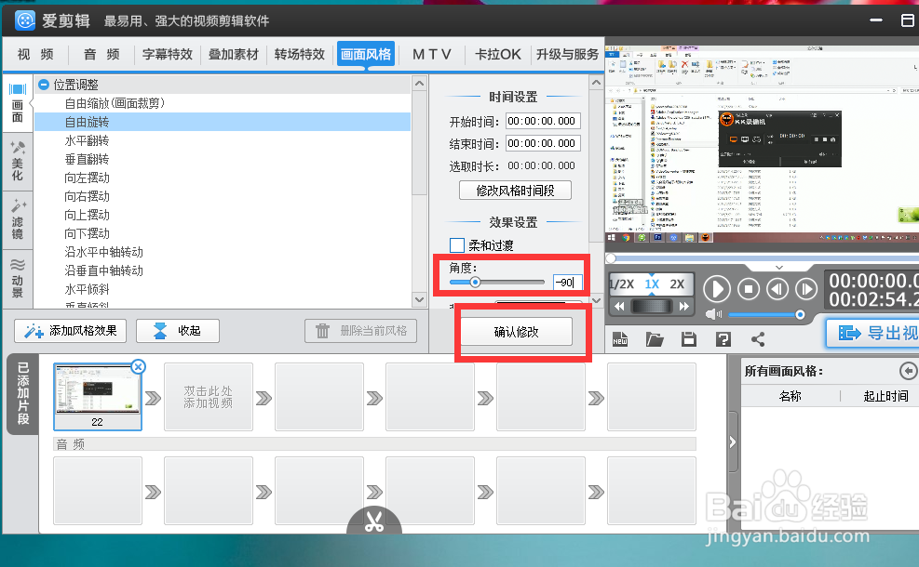Enable the 柔和过渡 checkbox

click(457, 245)
